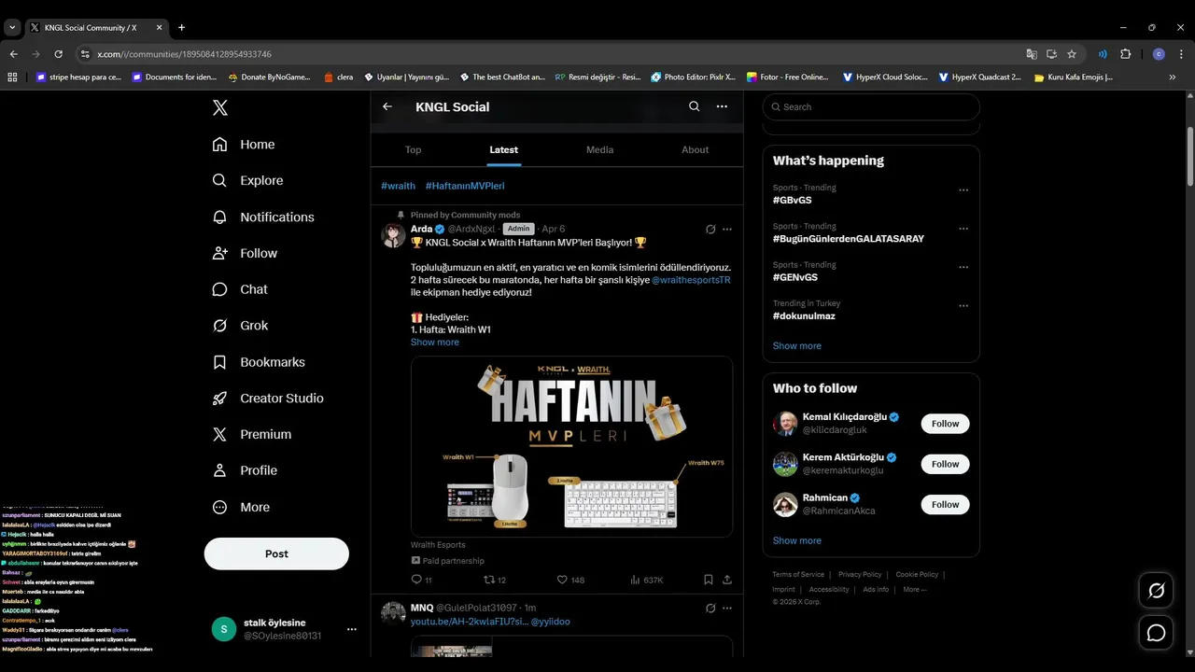
Task: Open the #HaftanınMVPleri hashtag filter
Action: 465,186
